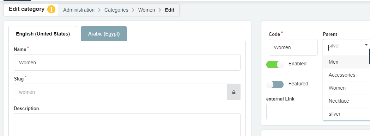
Task: Focus the Description text area
Action: pyautogui.click(x=127, y=125)
